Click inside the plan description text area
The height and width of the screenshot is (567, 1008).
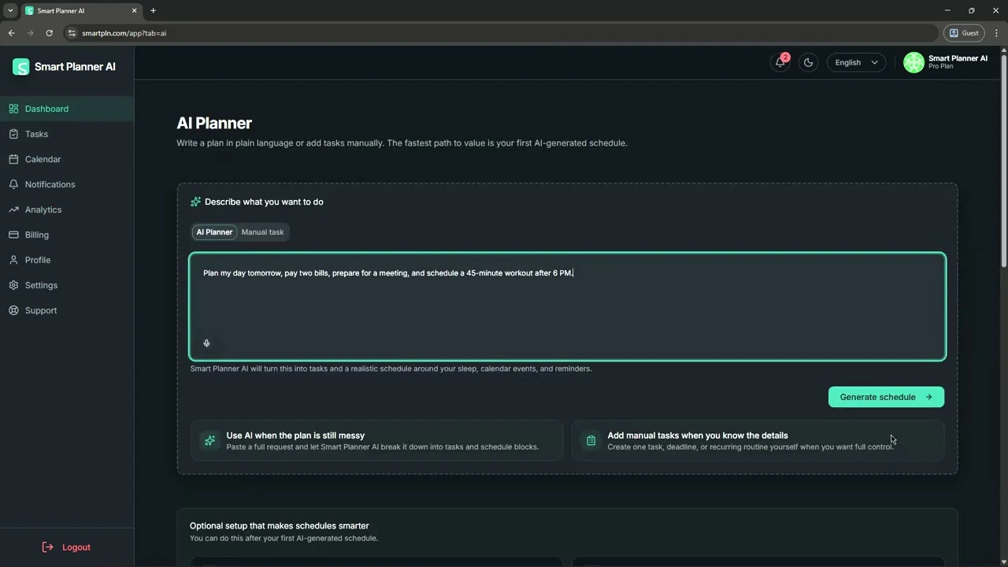coord(567,306)
